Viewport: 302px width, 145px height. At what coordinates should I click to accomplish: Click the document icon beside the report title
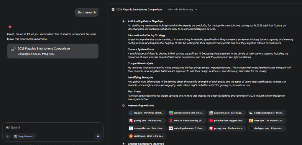click(113, 9)
